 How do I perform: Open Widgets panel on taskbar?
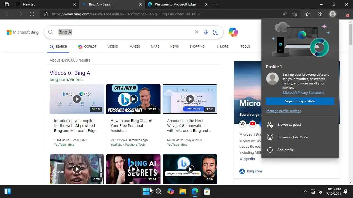(x=8, y=191)
